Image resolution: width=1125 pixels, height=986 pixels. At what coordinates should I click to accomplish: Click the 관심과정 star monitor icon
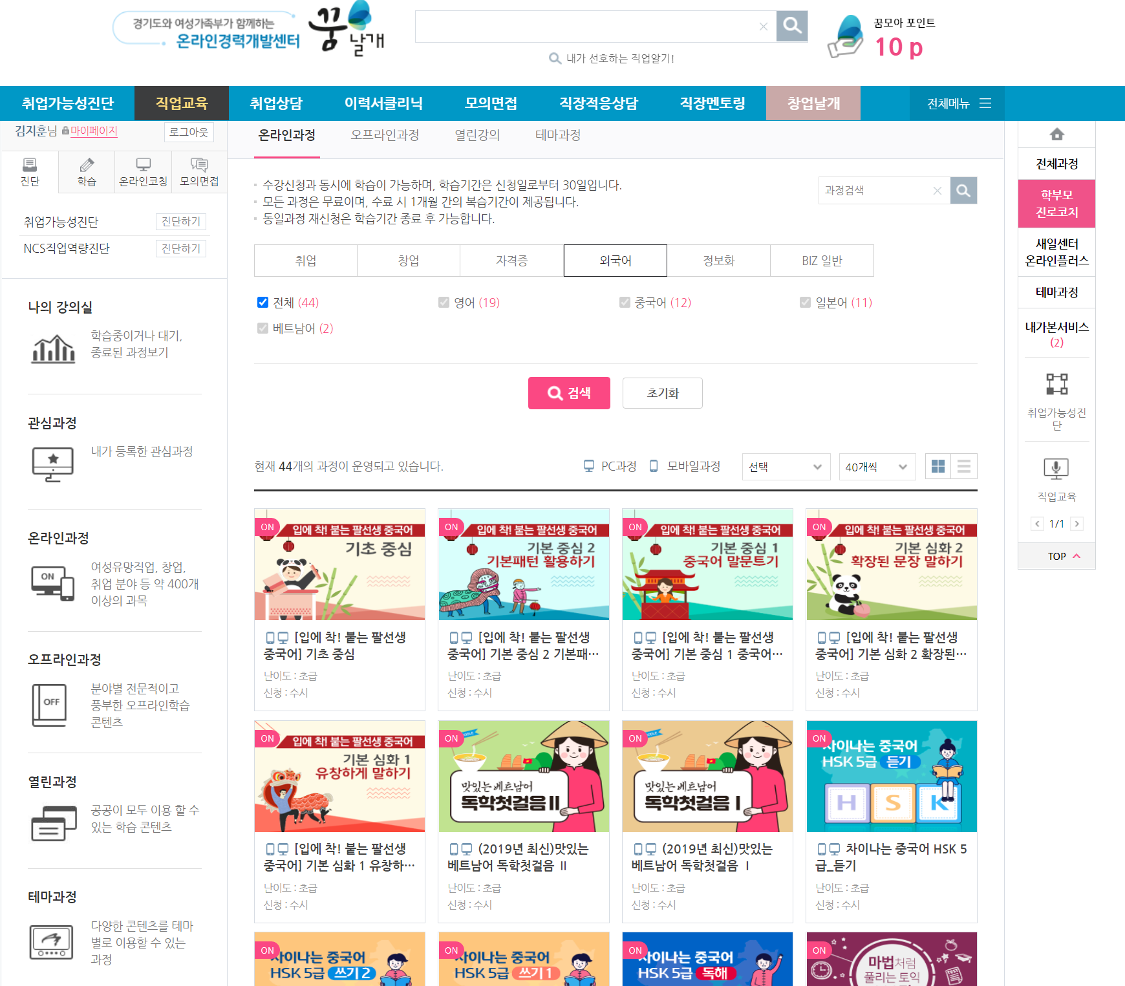point(53,464)
